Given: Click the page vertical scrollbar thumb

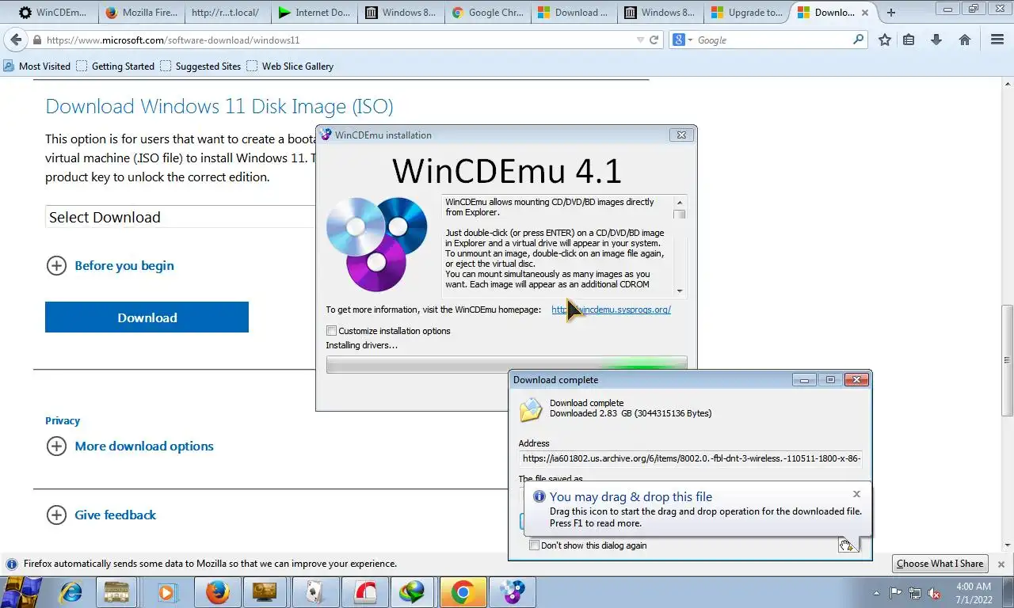Looking at the screenshot, I should pyautogui.click(x=1007, y=360).
